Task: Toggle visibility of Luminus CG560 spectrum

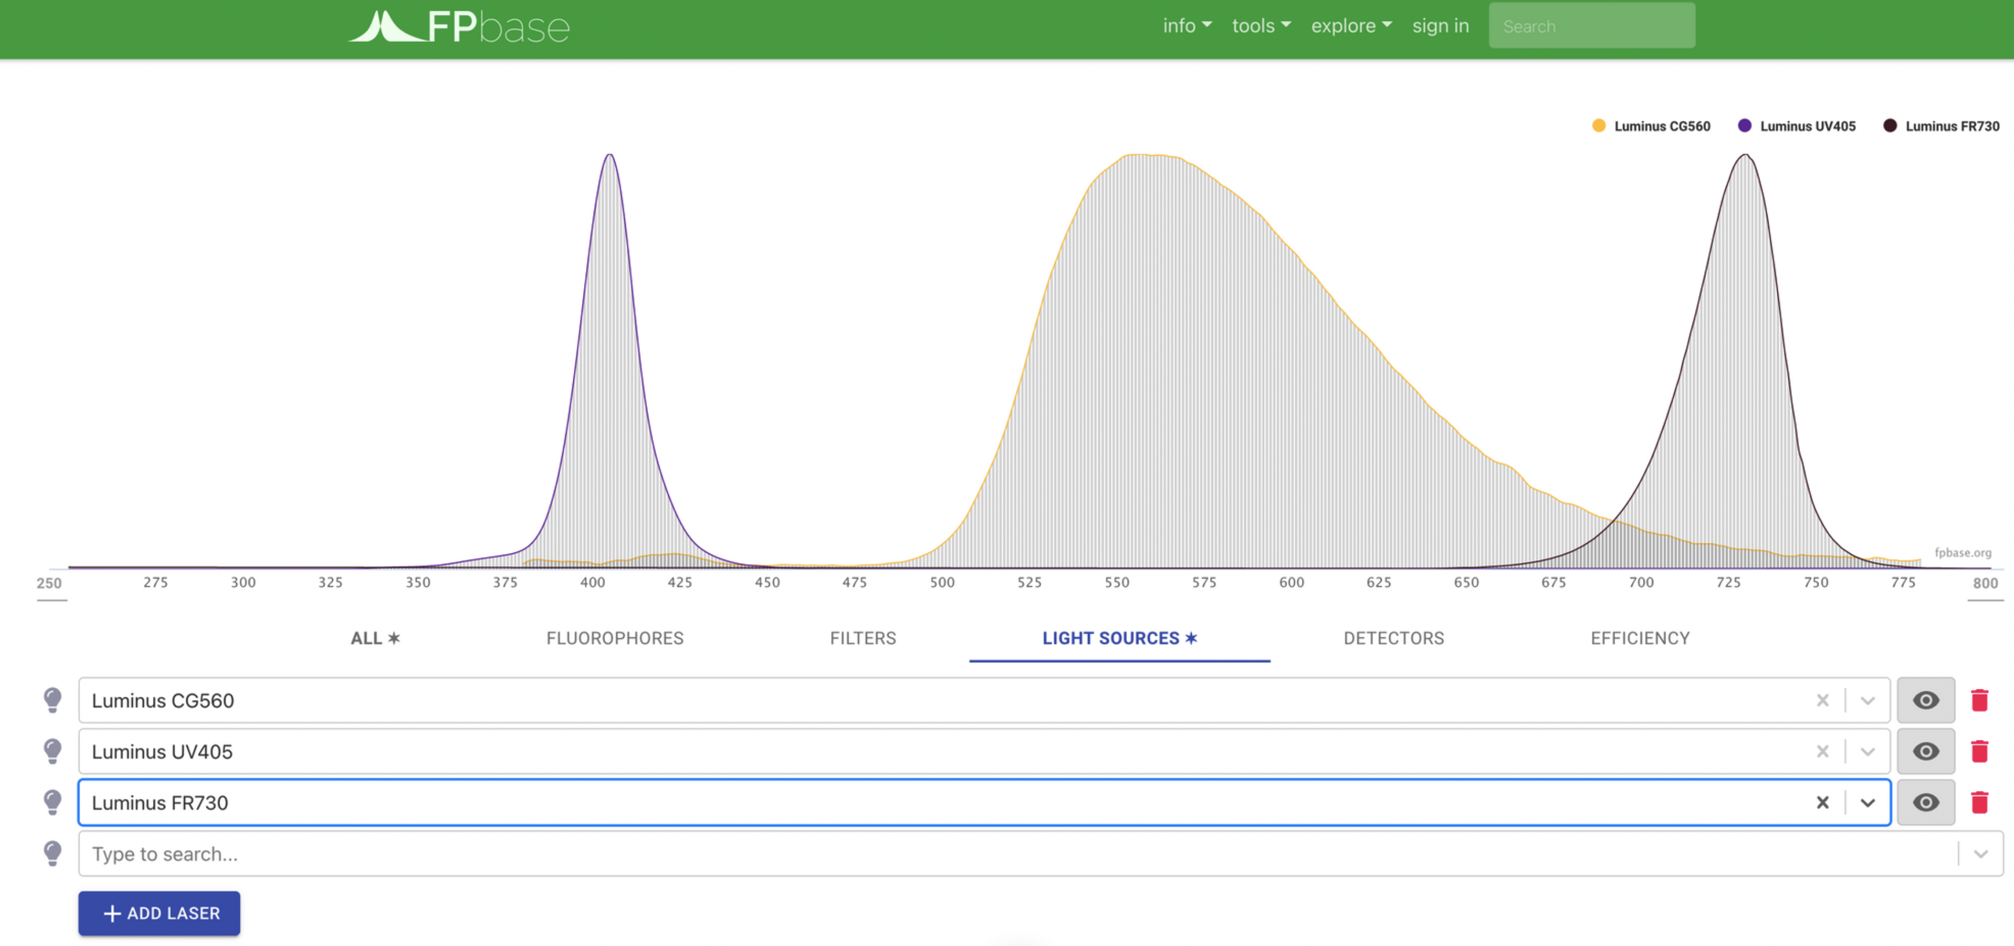Action: point(1925,700)
